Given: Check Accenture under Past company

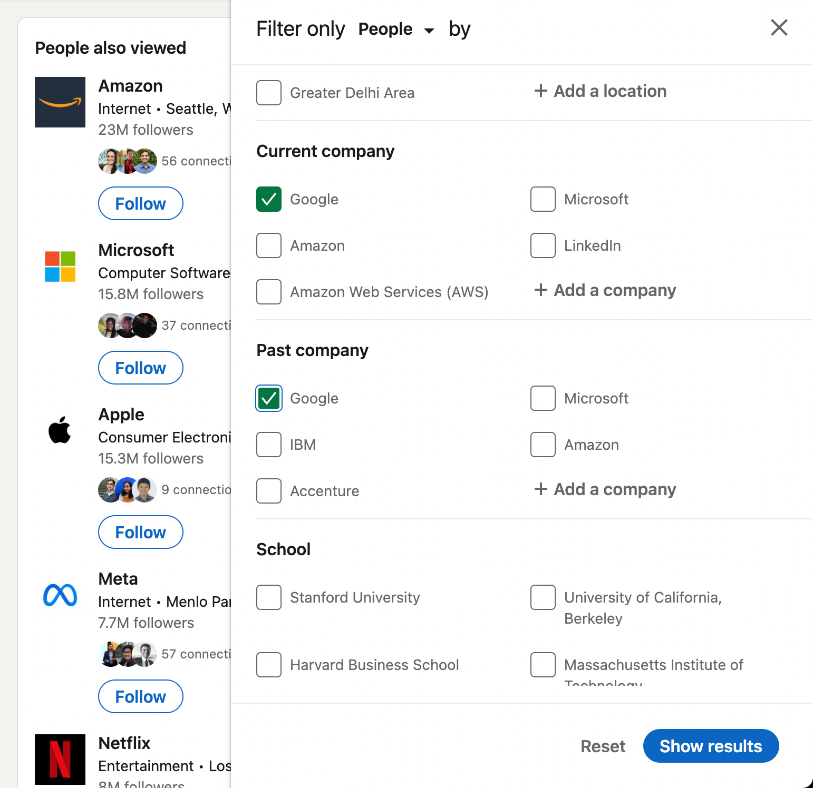Looking at the screenshot, I should [269, 491].
